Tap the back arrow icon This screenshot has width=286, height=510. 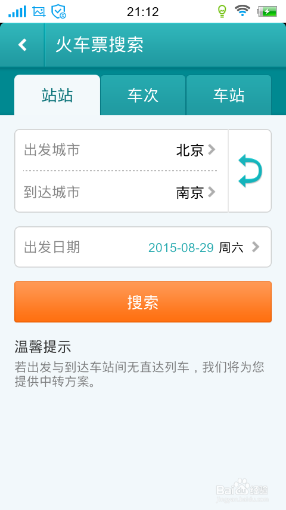pos(22,45)
